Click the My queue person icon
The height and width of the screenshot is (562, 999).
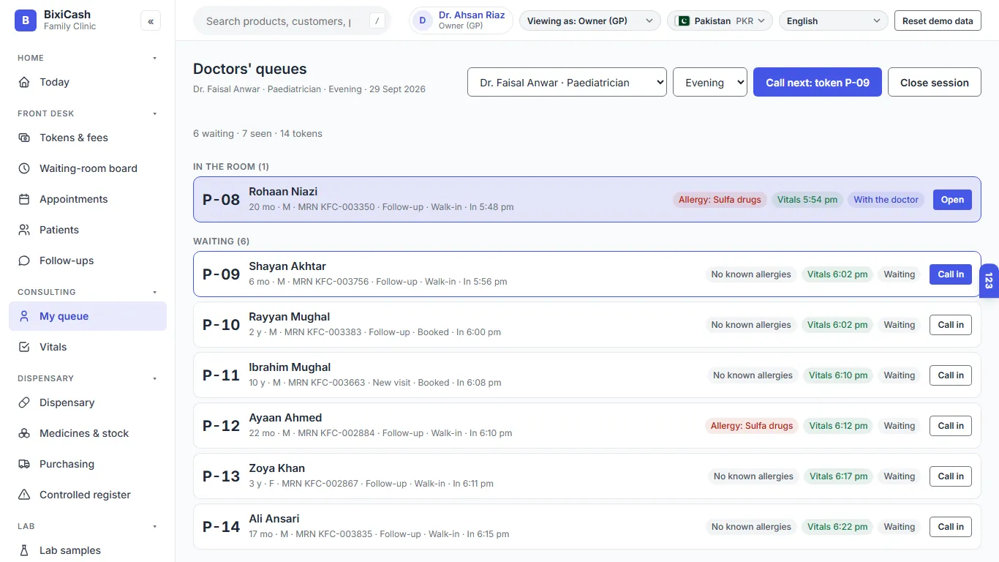(x=25, y=316)
